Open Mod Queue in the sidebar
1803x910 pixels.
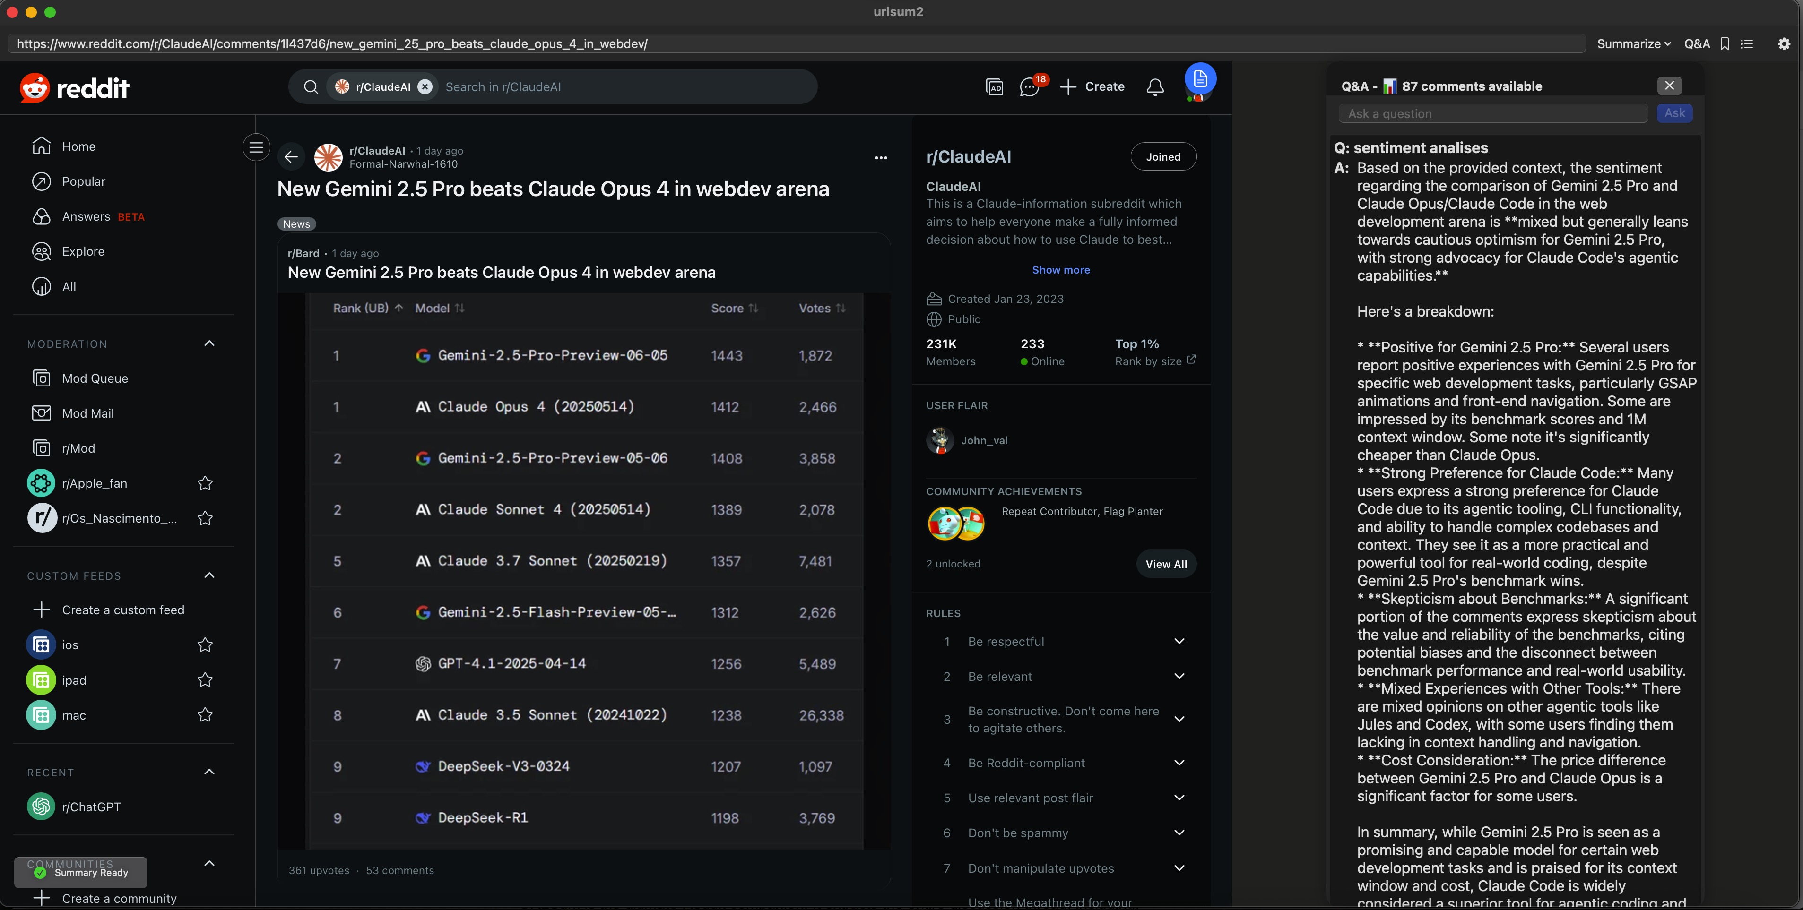click(x=95, y=378)
